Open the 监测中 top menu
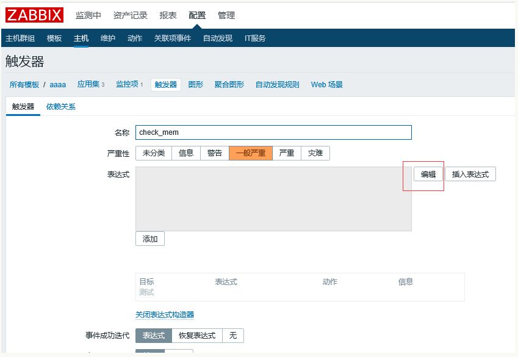Viewport: 518px width, 357px height. click(88, 15)
